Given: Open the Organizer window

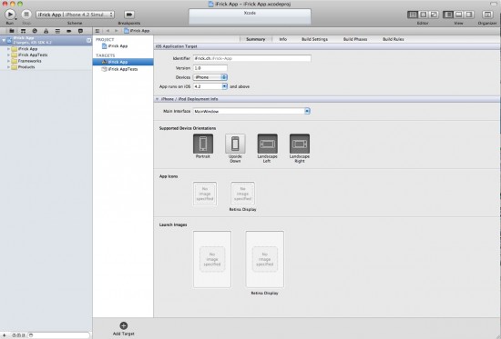Looking at the screenshot, I should (x=487, y=15).
